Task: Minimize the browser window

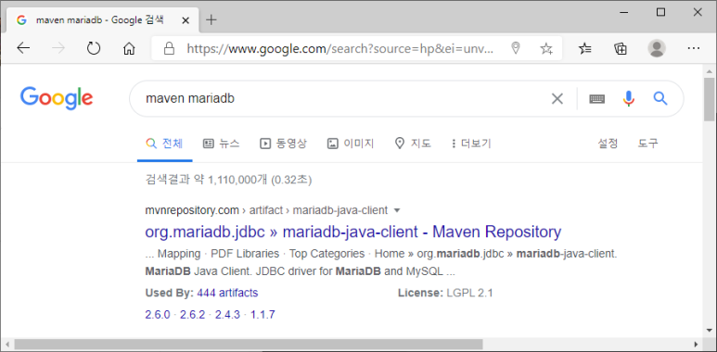Action: coord(624,12)
